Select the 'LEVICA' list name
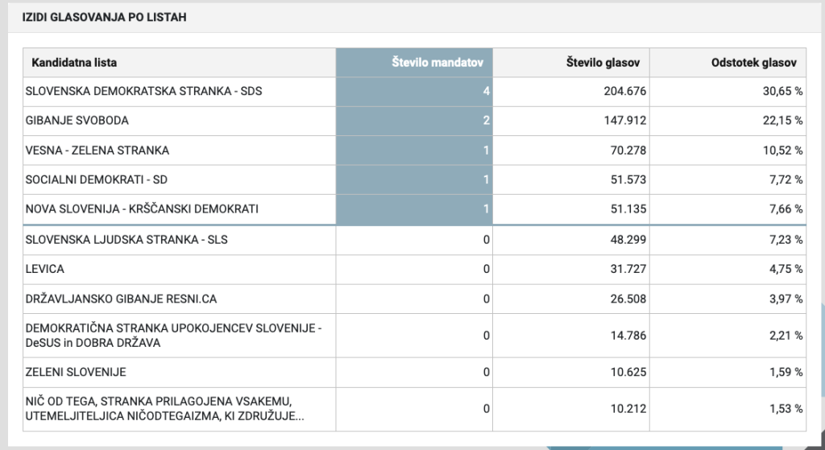This screenshot has width=825, height=450. click(45, 269)
